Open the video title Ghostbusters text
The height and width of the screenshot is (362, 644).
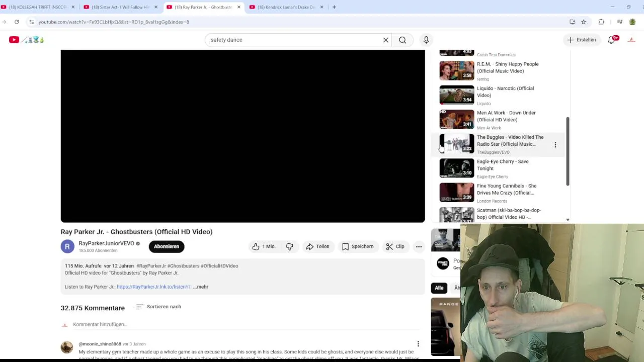tap(136, 232)
